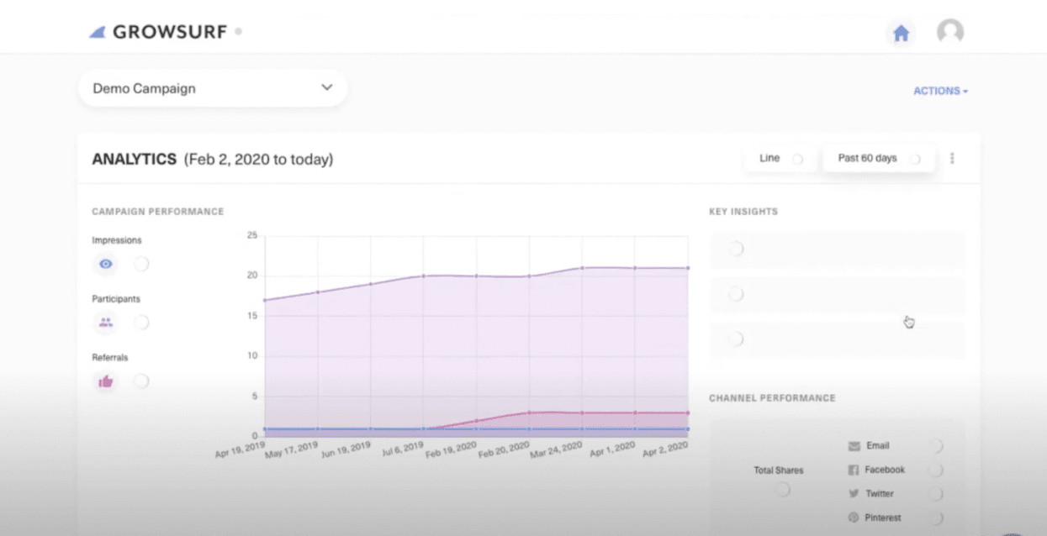Open the Demo Campaign selector
1047x536 pixels.
pos(212,88)
